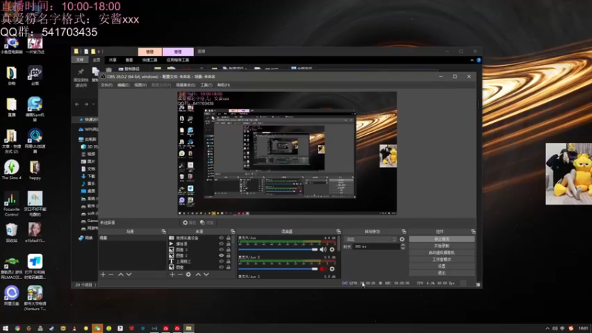Open audio settings gear for 麦克风/Aux
The height and width of the screenshot is (333, 592).
click(332, 249)
